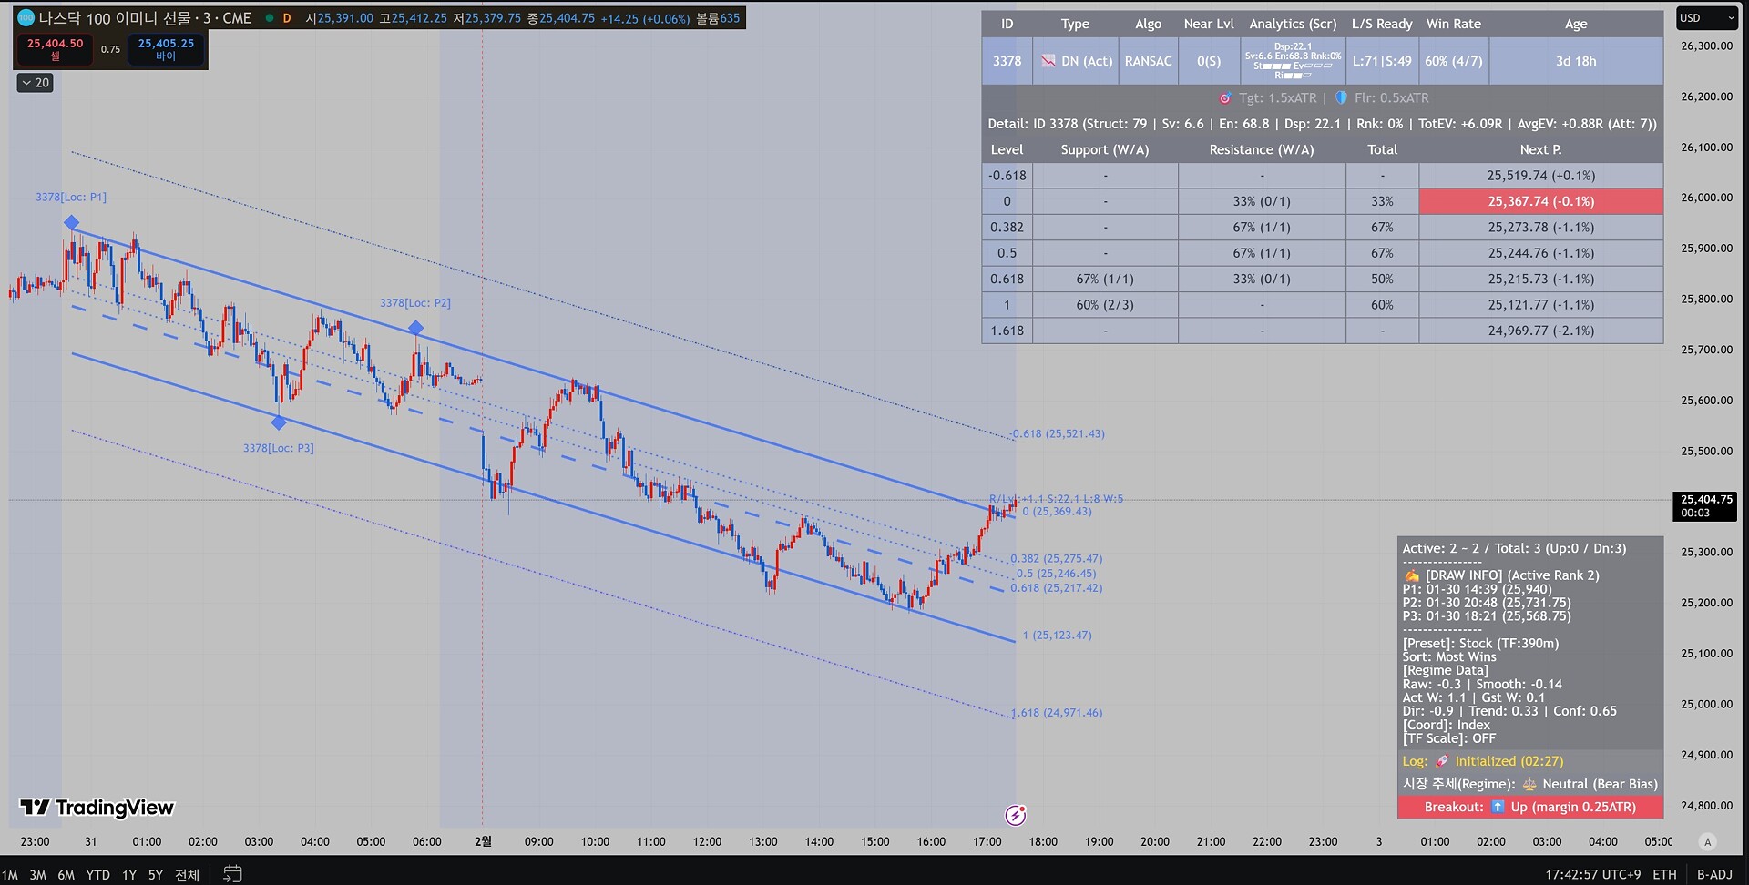Switch range to 전체 (all)
Image resolution: width=1749 pixels, height=885 pixels.
[x=187, y=875]
